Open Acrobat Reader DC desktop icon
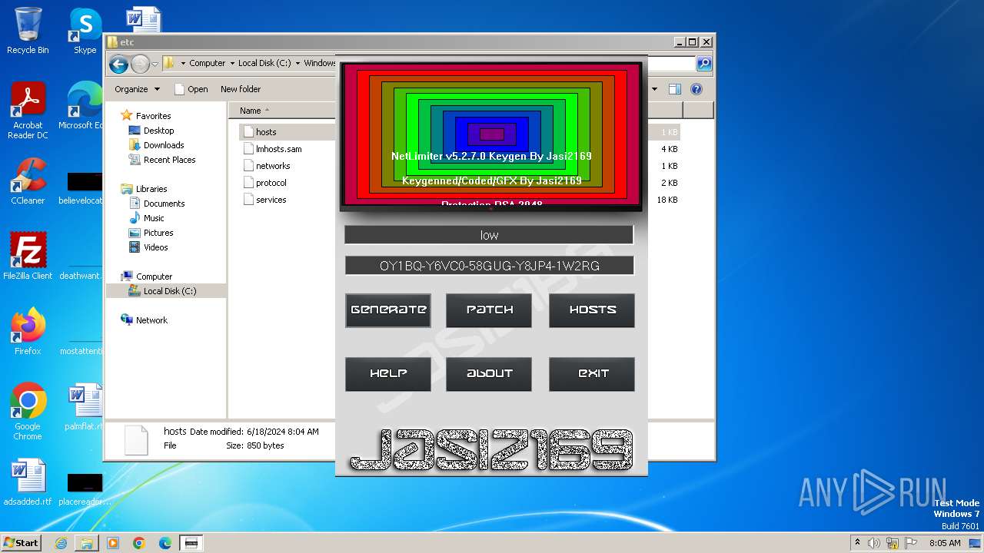The height and width of the screenshot is (553, 984). 28,111
